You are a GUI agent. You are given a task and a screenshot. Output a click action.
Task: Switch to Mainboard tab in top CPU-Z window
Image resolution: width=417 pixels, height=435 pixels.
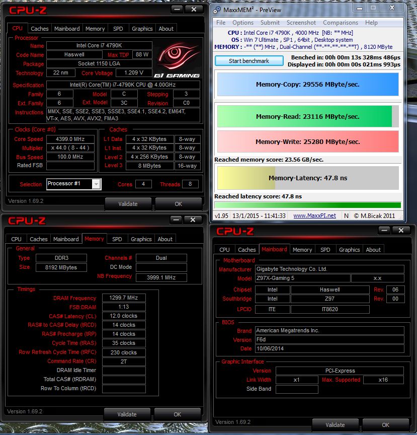click(x=67, y=29)
